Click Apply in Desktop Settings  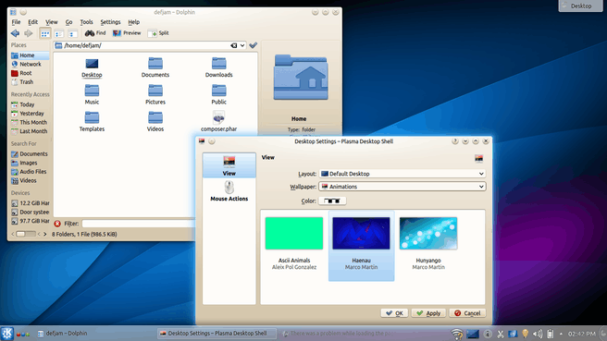click(428, 313)
